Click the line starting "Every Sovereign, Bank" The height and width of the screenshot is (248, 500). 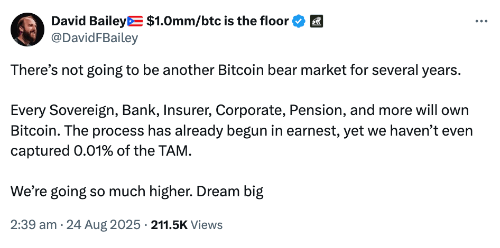[x=239, y=111]
